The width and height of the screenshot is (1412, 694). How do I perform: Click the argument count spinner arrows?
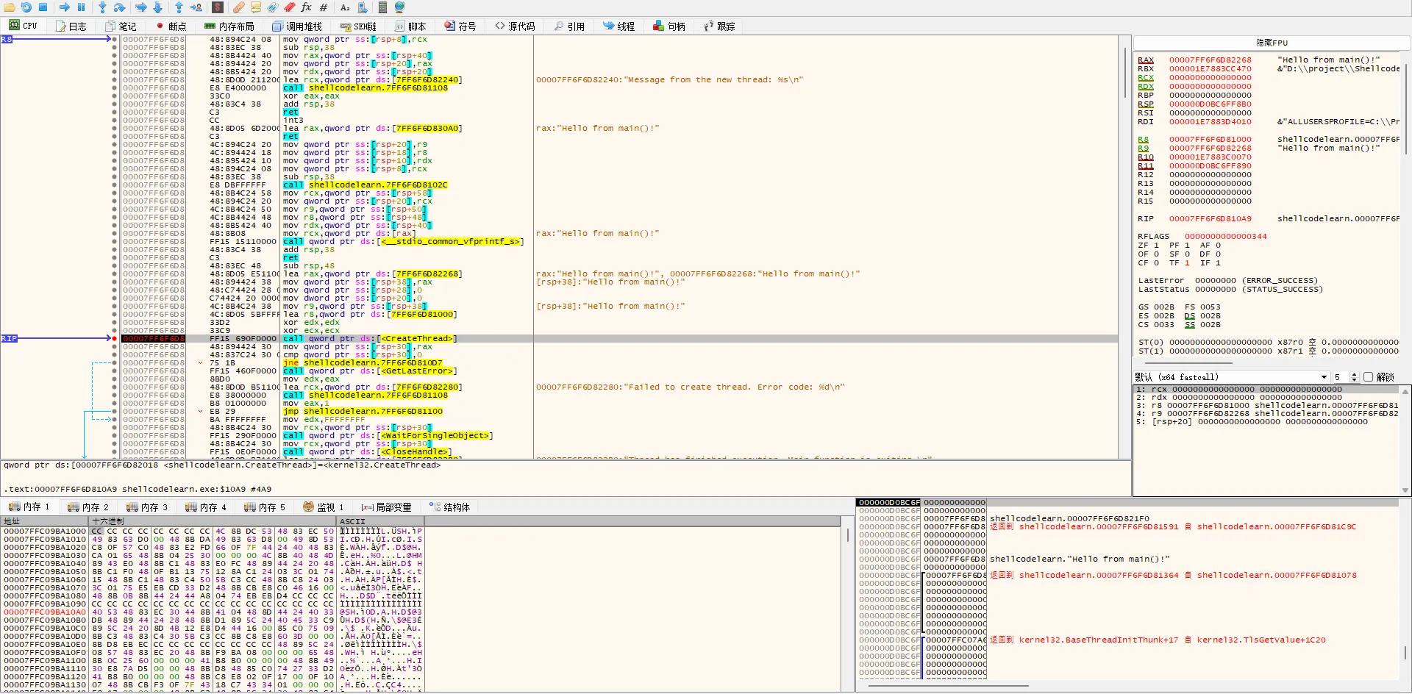[x=1354, y=377]
